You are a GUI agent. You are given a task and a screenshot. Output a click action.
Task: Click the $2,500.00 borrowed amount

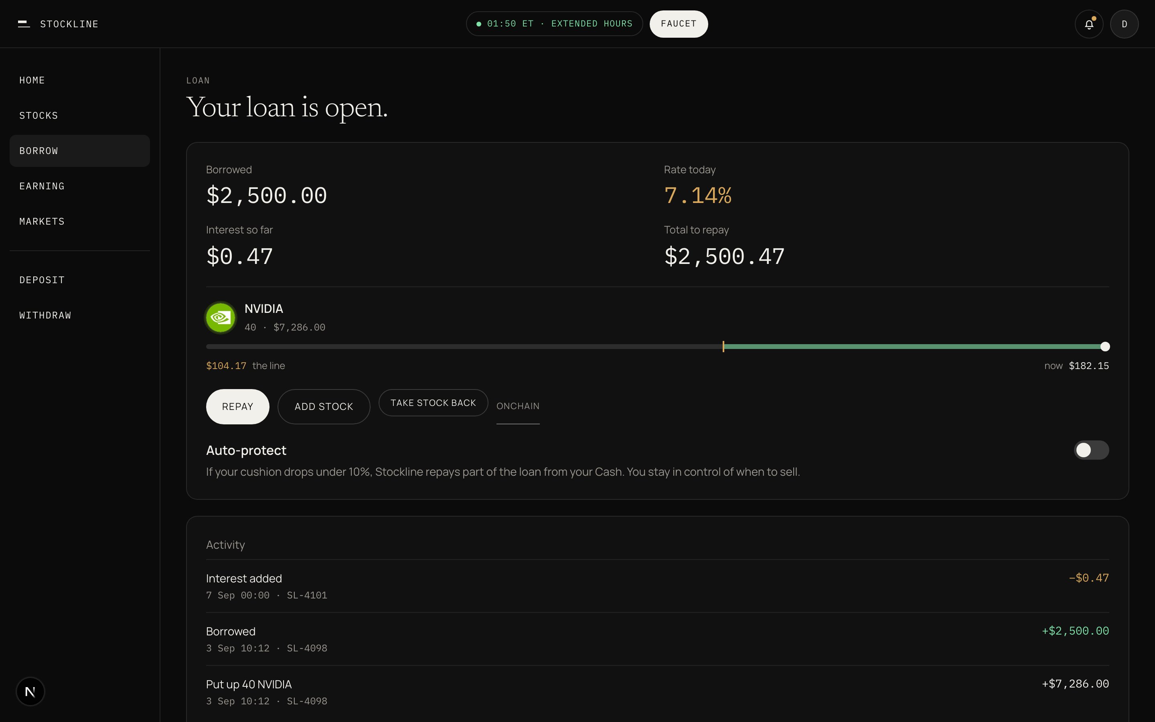pyautogui.click(x=266, y=195)
